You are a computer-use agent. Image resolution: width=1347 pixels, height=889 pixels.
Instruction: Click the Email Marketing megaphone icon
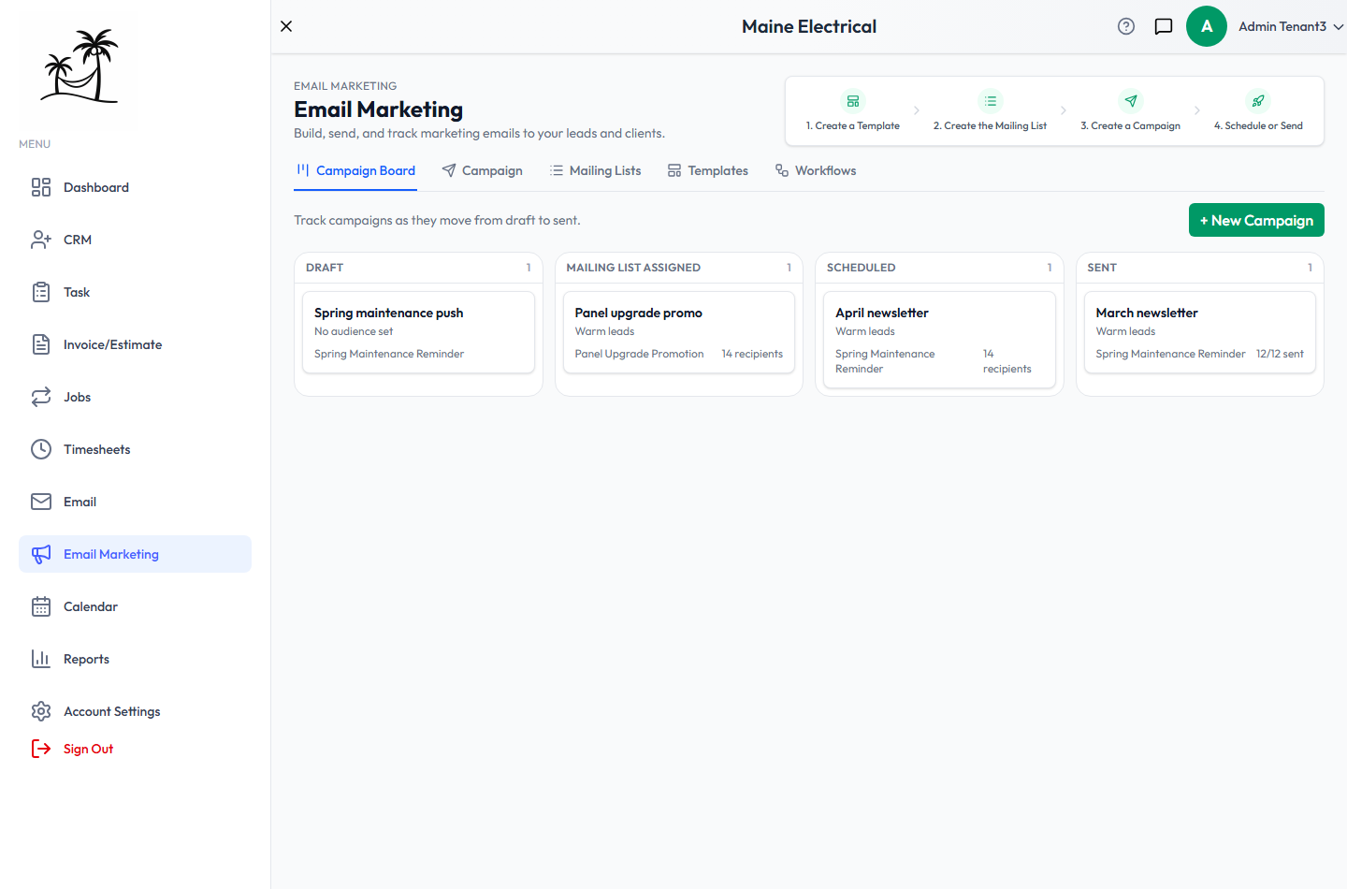point(41,554)
